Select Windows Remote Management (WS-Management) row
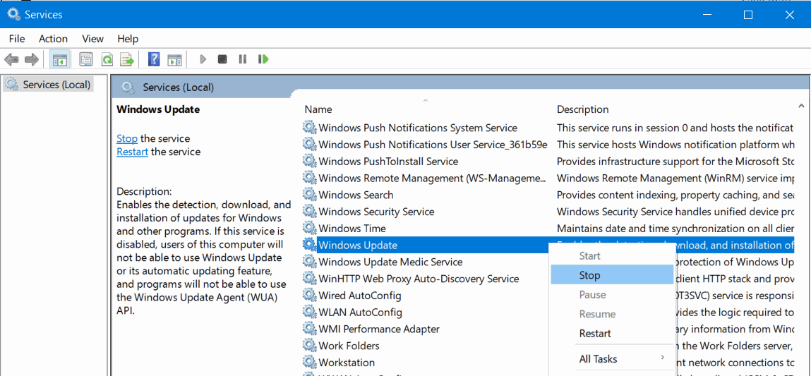 click(x=432, y=178)
